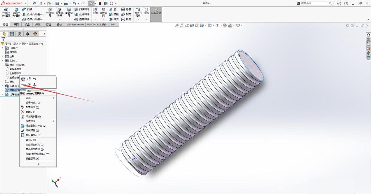Choose 删除 from the context menu
Image resolution: width=371 pixels, height=194 pixels.
pos(29,112)
